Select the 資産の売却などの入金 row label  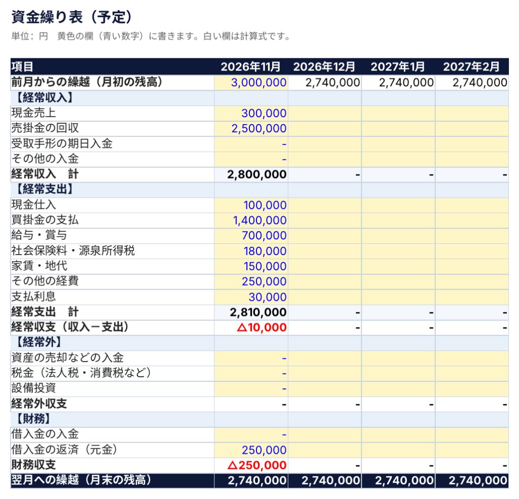tap(67, 358)
